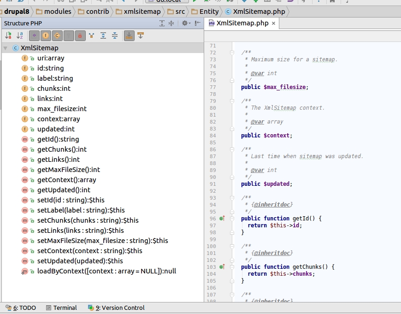Toggle the greyed key filter button

(69, 36)
